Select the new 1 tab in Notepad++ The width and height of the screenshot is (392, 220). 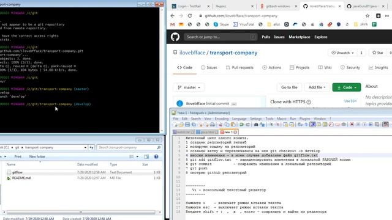coord(228,132)
